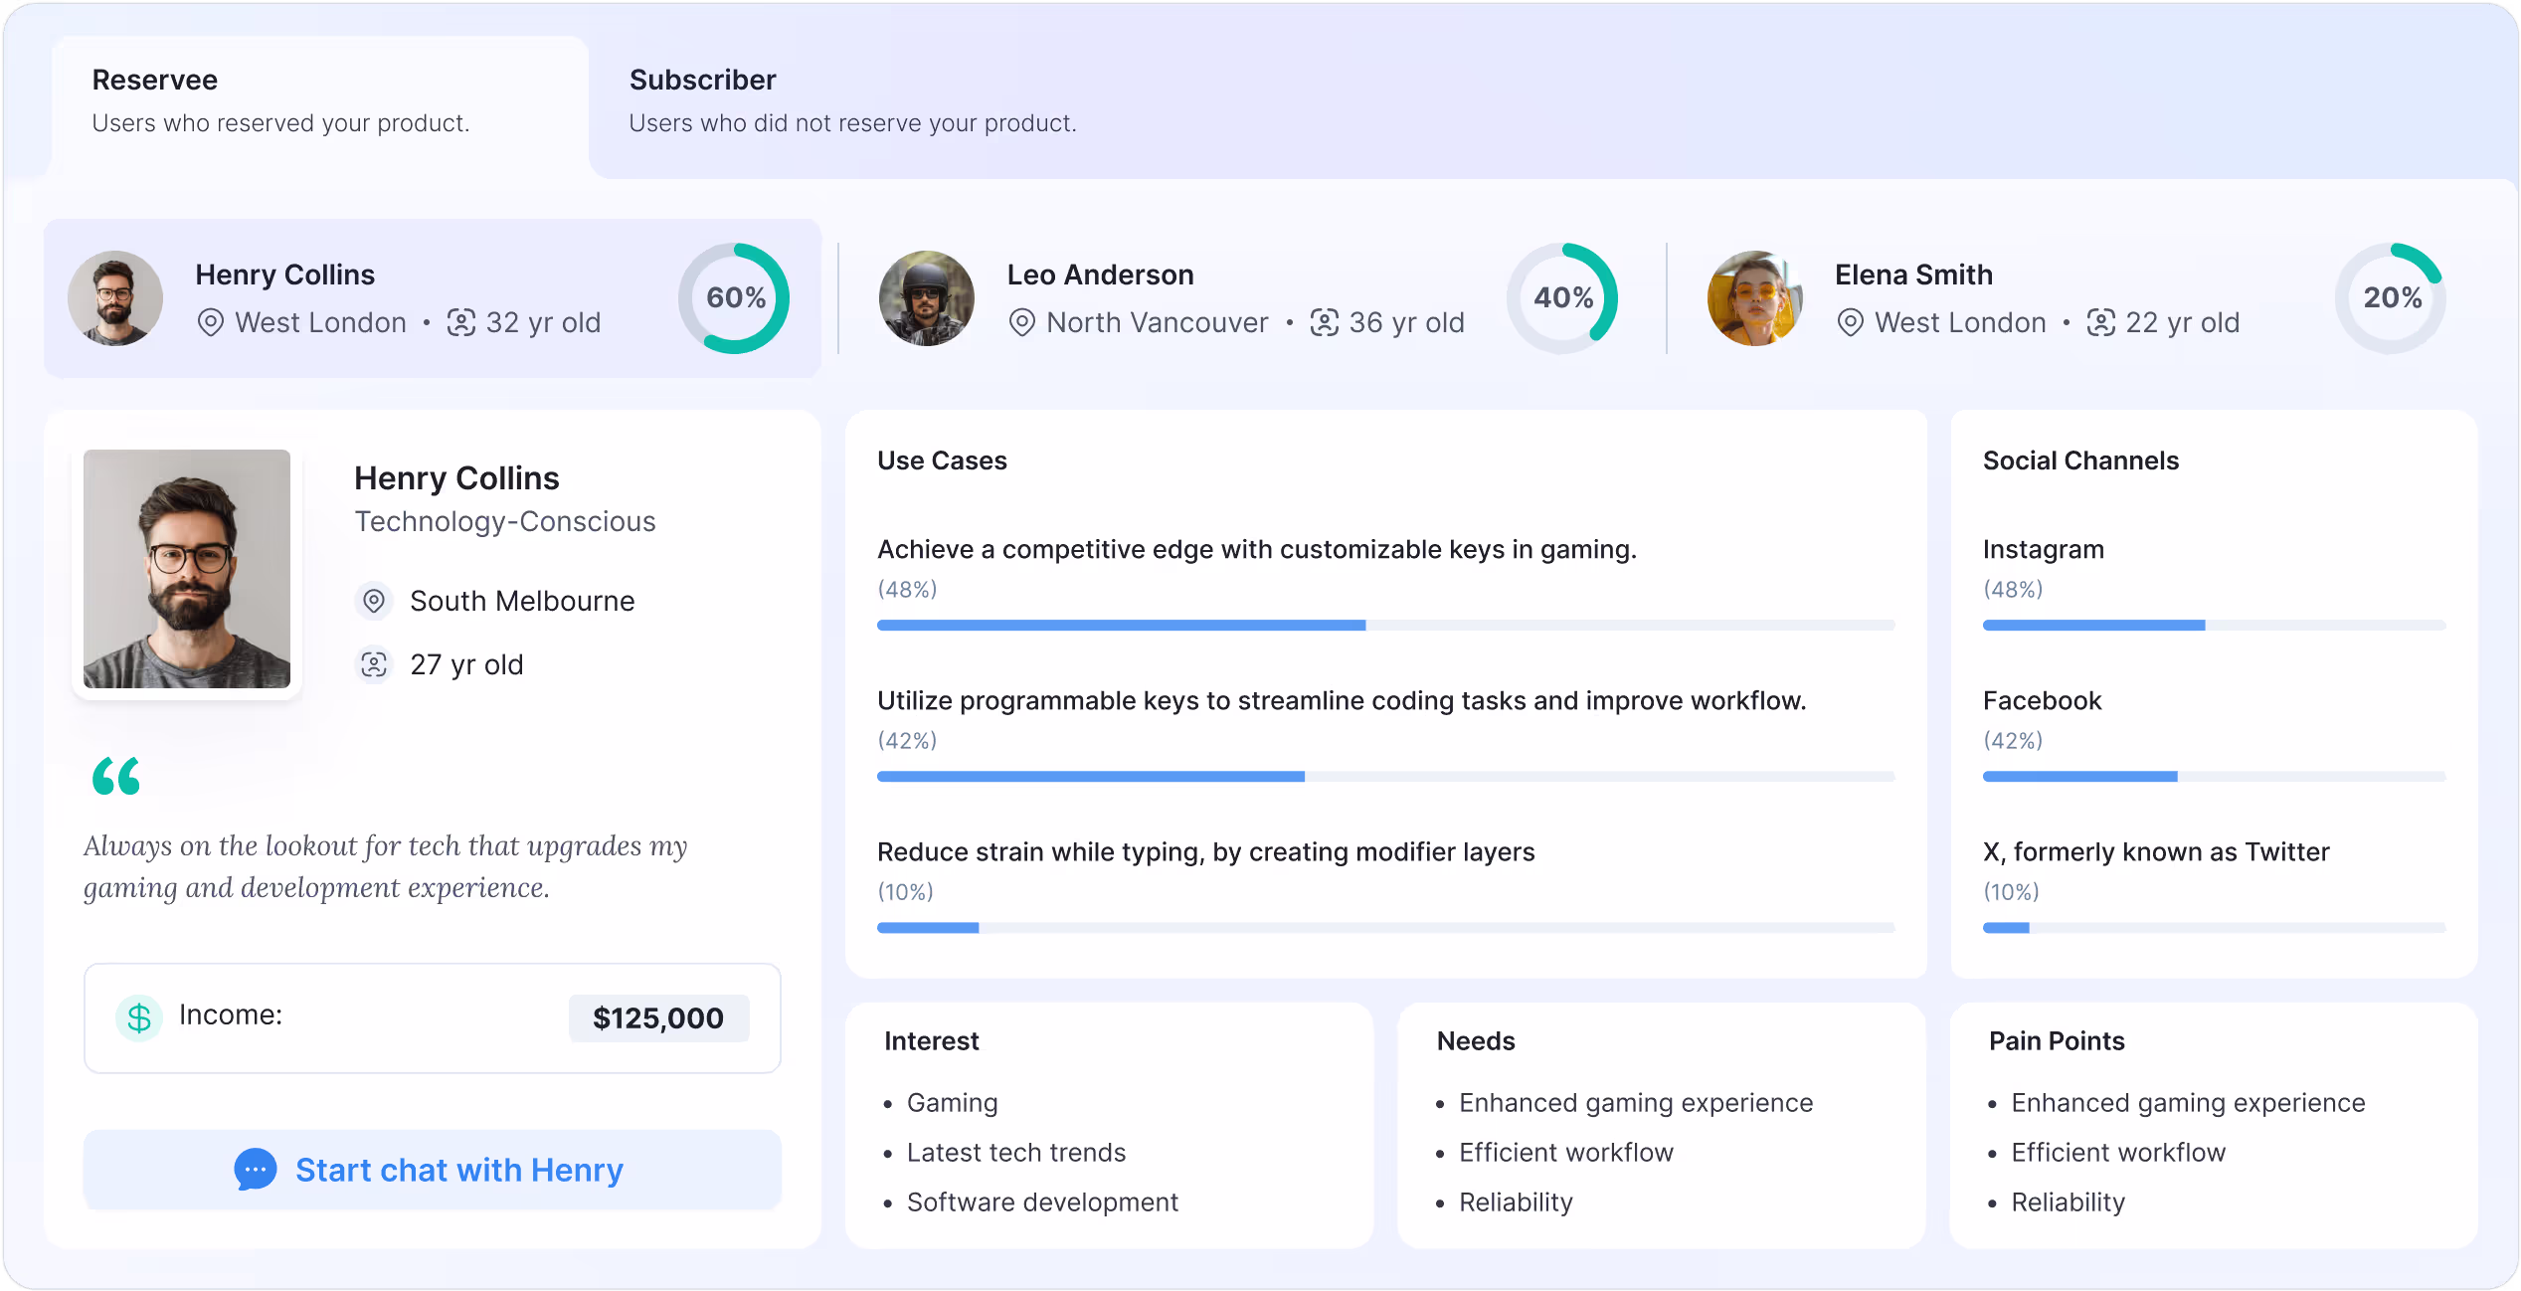Click the competitive edge gaming progress bar
The image size is (2521, 1291).
[1386, 625]
